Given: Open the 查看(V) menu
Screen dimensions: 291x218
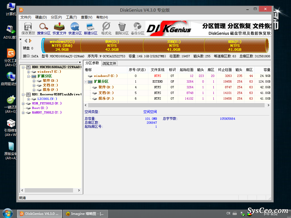Looking at the screenshot, I should (x=86, y=17).
